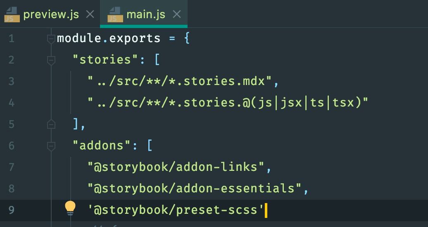This screenshot has height=227, width=428.
Task: Click line number 4 in the gutter
Action: pyautogui.click(x=12, y=103)
